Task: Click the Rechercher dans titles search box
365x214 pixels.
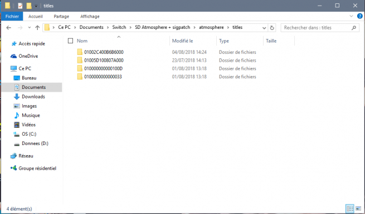Action: pos(317,28)
